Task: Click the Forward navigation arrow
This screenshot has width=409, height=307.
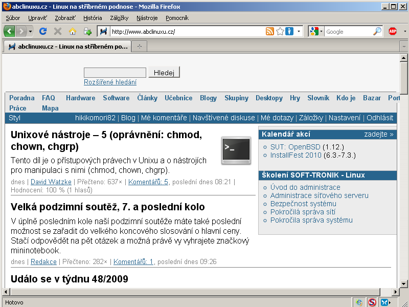Action: (x=21, y=31)
